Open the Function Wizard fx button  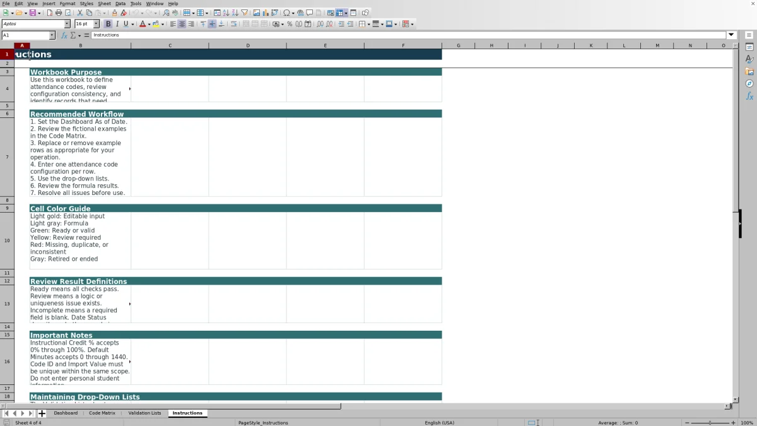pos(64,35)
